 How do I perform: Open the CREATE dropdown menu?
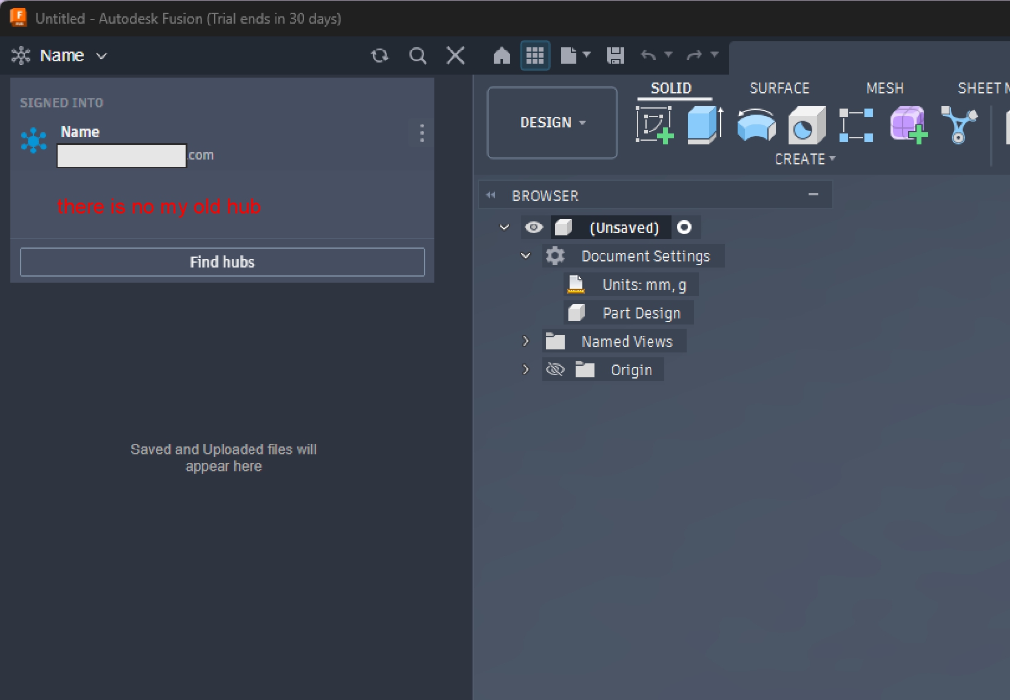click(x=805, y=159)
